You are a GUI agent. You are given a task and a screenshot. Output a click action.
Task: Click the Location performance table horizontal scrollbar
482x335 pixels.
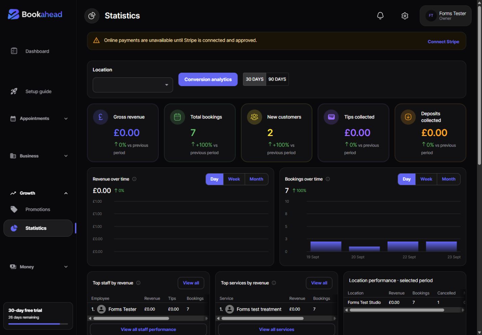pyautogui.click(x=397, y=310)
